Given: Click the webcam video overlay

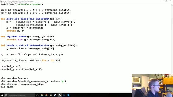Looking at the screenshot, I should (x=152, y=85).
